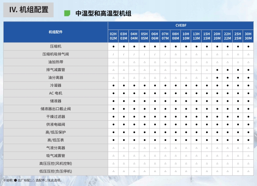Click the 油分离器 triangle under 03H 03M
Screen dimensions: 257x186
[x=124, y=77]
